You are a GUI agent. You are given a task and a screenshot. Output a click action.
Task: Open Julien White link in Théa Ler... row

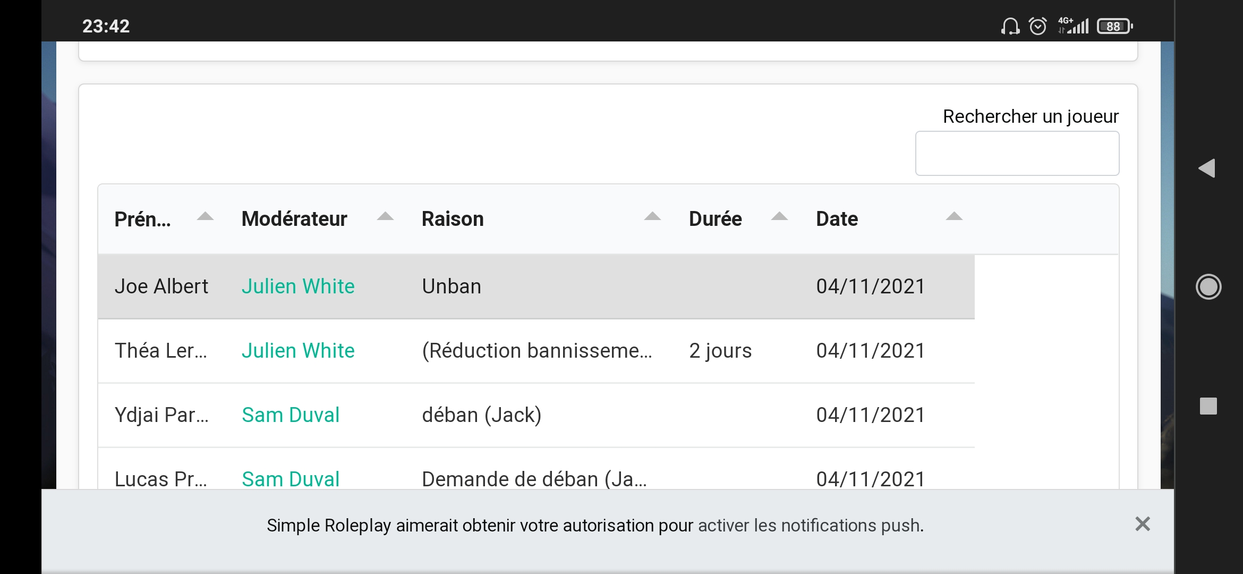coord(298,351)
